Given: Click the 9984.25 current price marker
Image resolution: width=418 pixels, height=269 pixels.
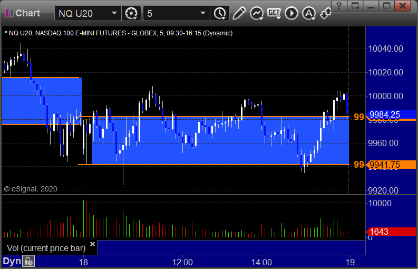Looking at the screenshot, I should click(391, 114).
